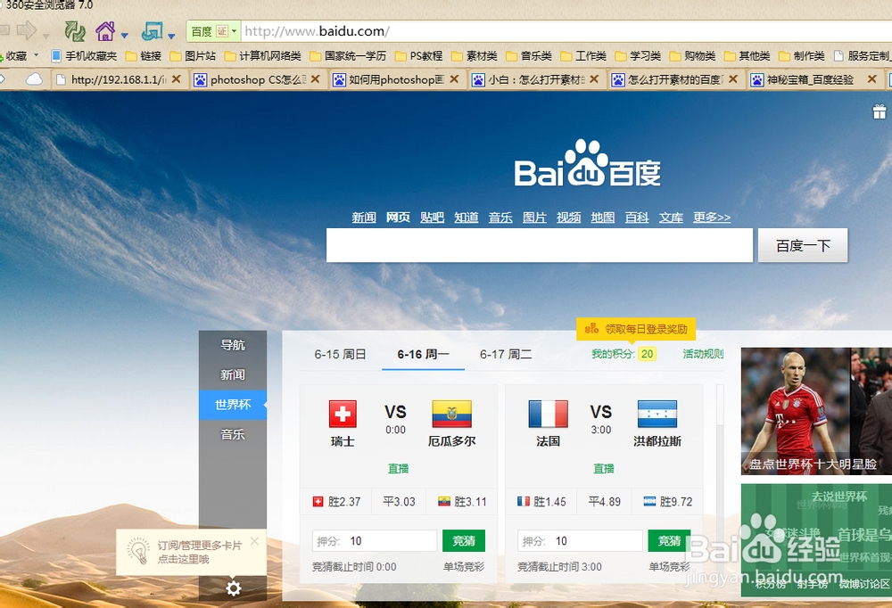Open the 制作类 bookmark folder

[x=802, y=56]
